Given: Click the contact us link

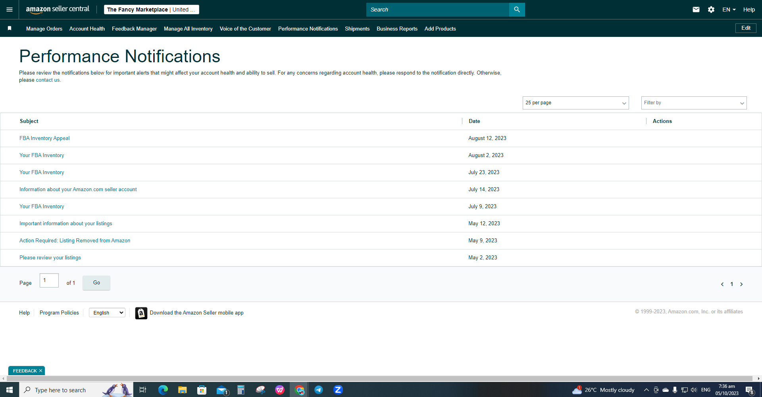Looking at the screenshot, I should (x=48, y=80).
